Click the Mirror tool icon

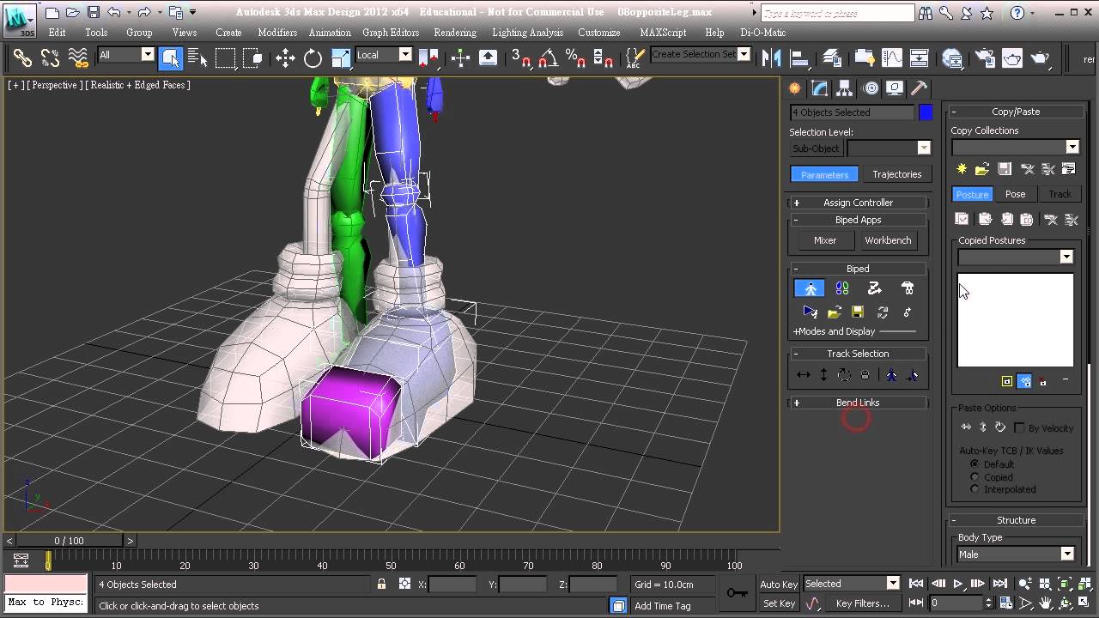(x=772, y=58)
